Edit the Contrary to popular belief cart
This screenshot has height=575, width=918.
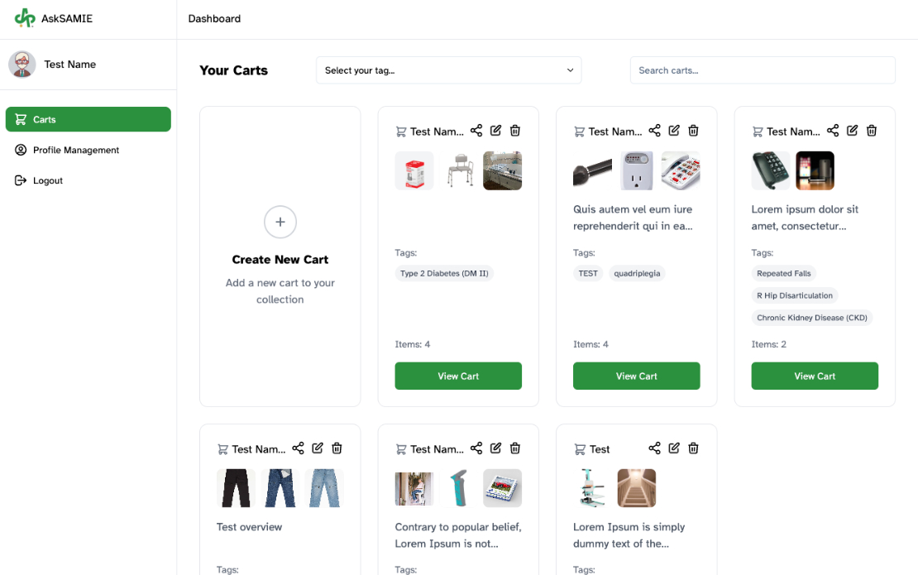pyautogui.click(x=495, y=448)
